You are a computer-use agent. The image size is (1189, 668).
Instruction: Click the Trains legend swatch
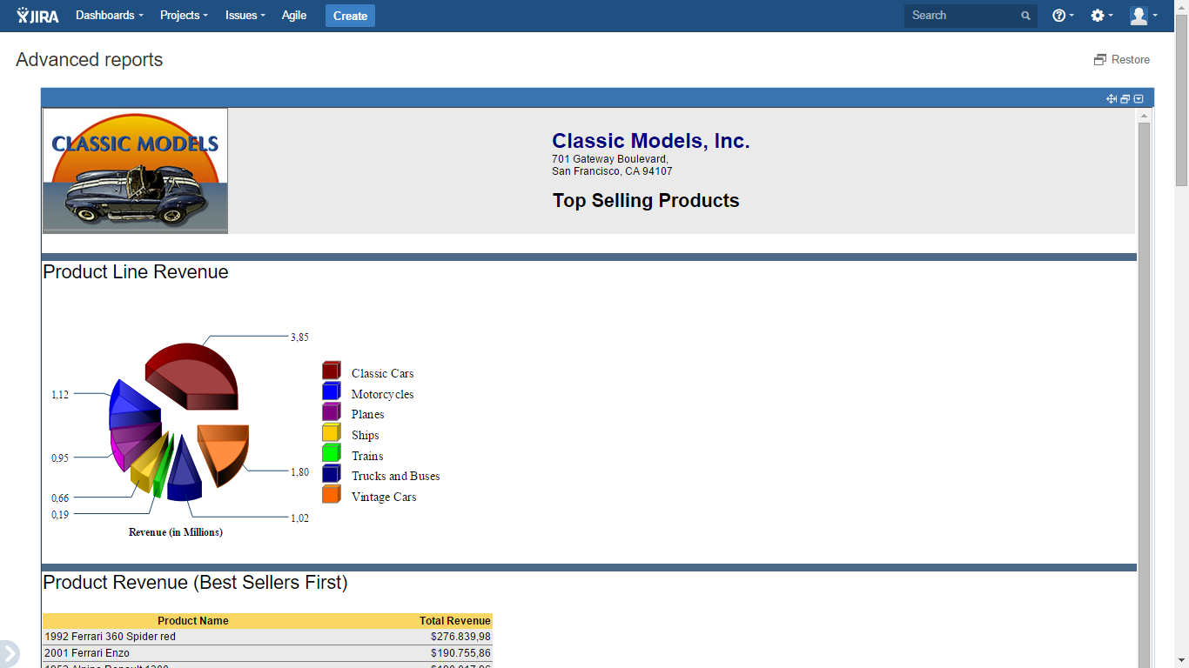click(x=332, y=454)
